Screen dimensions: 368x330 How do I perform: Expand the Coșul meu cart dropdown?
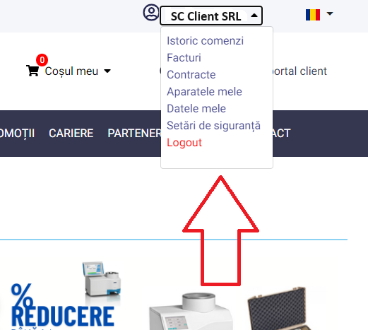[x=107, y=71]
